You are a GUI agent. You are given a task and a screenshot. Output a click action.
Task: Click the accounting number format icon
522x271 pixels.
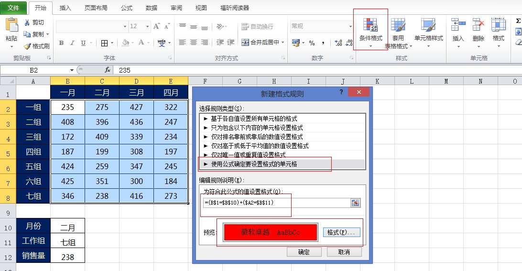295,43
